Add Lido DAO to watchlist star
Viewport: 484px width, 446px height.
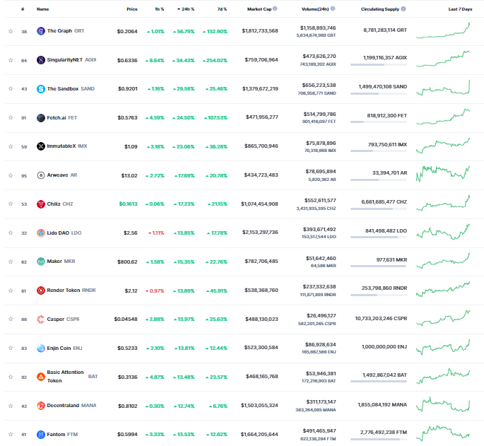pos(11,233)
